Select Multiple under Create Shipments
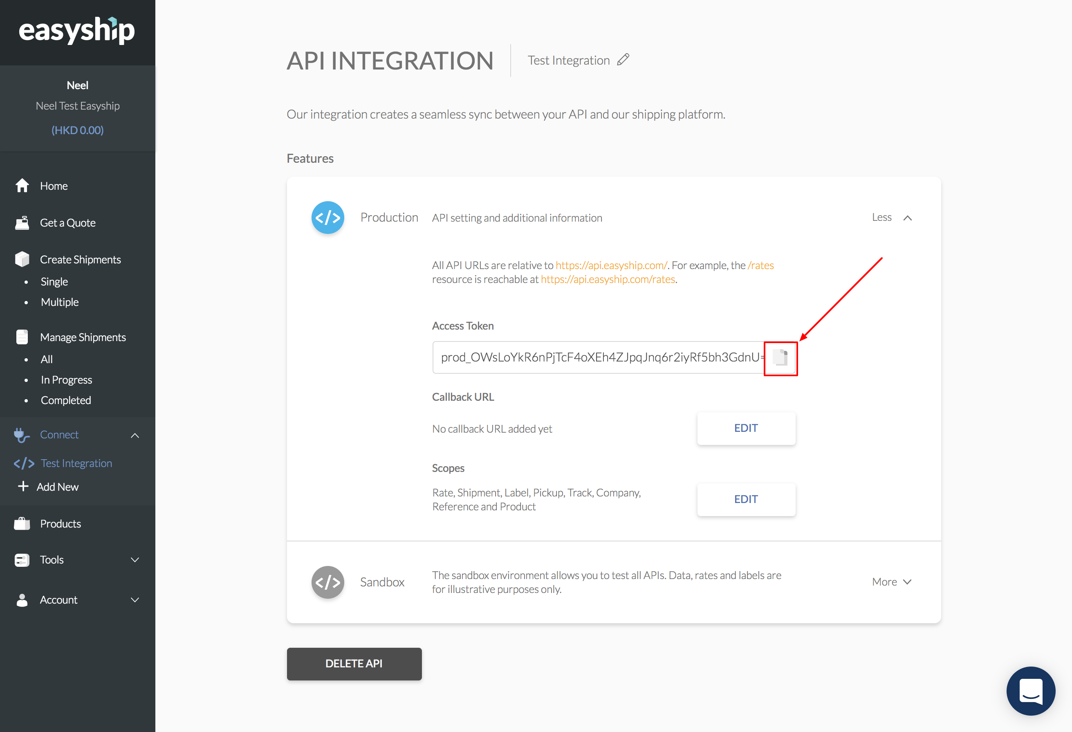The height and width of the screenshot is (732, 1072). point(60,302)
